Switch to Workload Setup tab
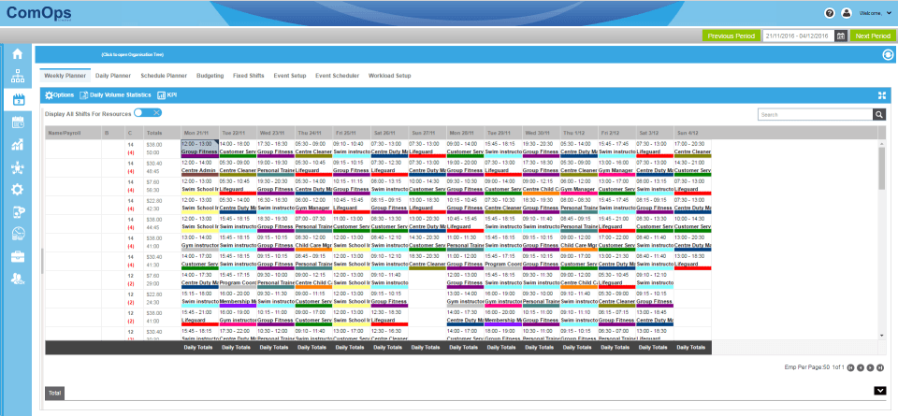 click(x=389, y=76)
